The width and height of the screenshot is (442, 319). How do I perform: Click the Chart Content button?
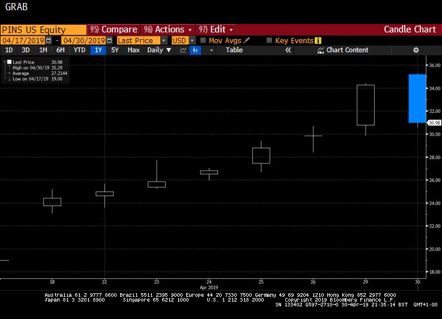coord(343,50)
